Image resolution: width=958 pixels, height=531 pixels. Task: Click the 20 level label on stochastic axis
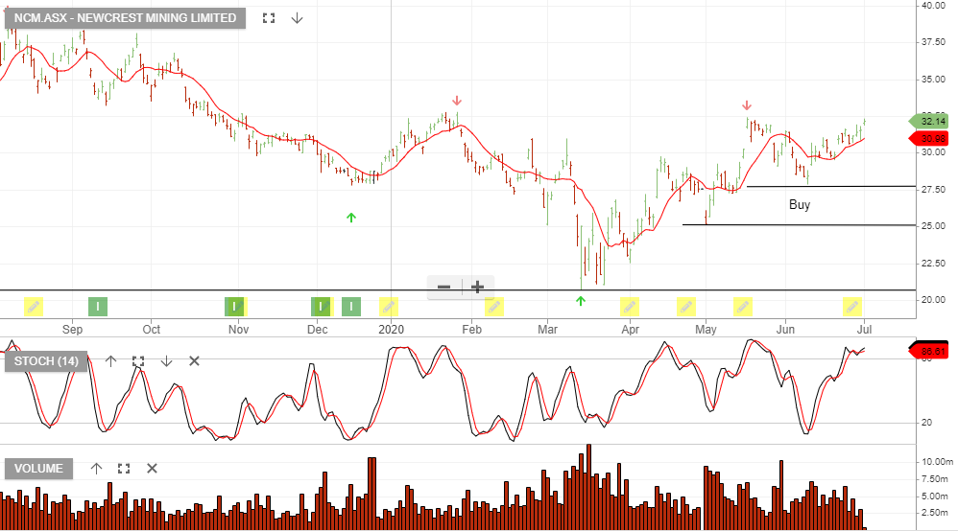tap(927, 423)
